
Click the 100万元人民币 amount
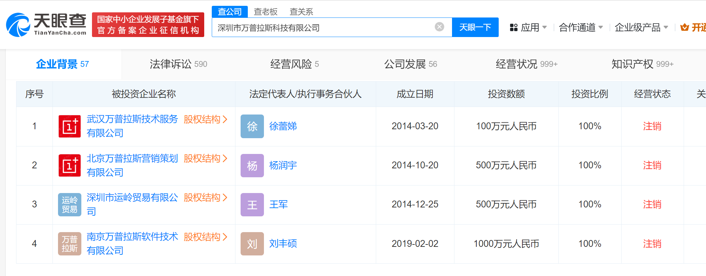tap(506, 126)
